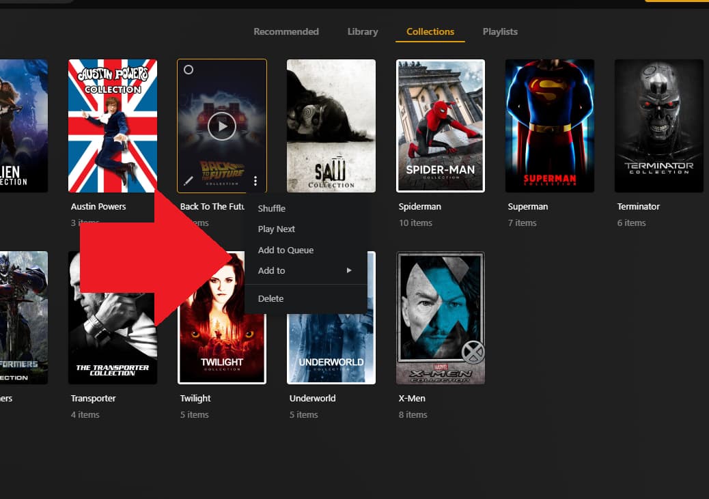Go to the Playlists tab
Viewport: 709px width, 499px height.
pos(499,31)
